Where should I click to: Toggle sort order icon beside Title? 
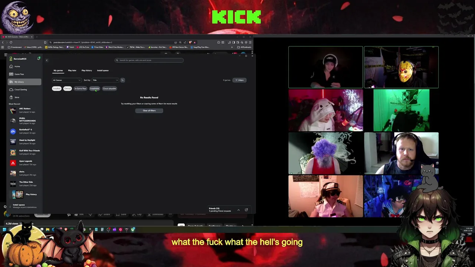(x=122, y=80)
